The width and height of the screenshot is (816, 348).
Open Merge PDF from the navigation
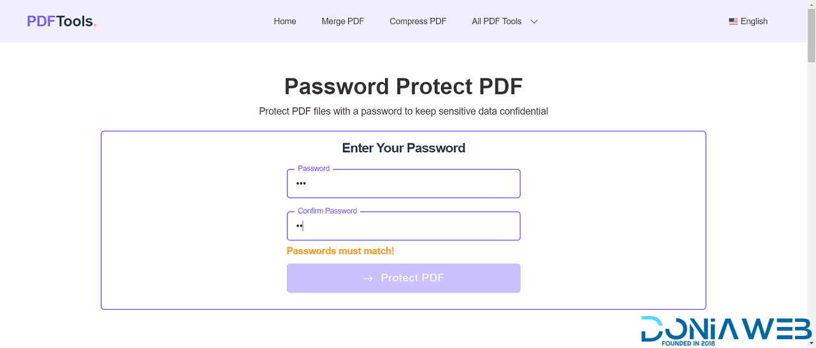342,21
